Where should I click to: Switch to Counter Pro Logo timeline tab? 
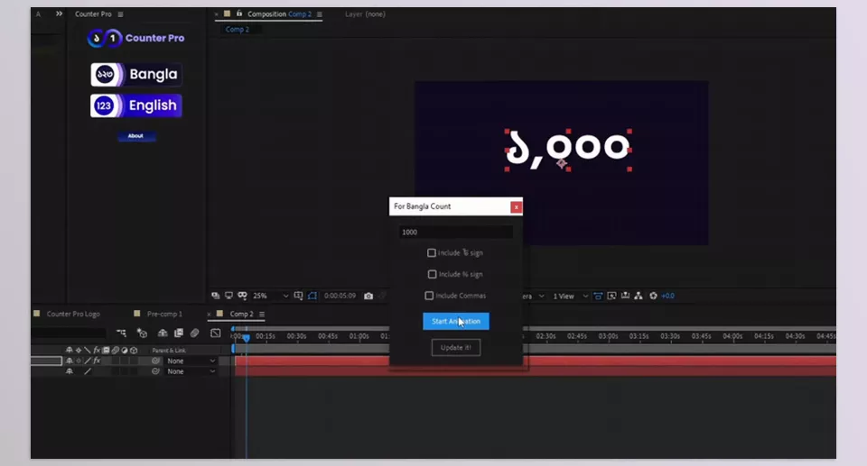pos(73,314)
